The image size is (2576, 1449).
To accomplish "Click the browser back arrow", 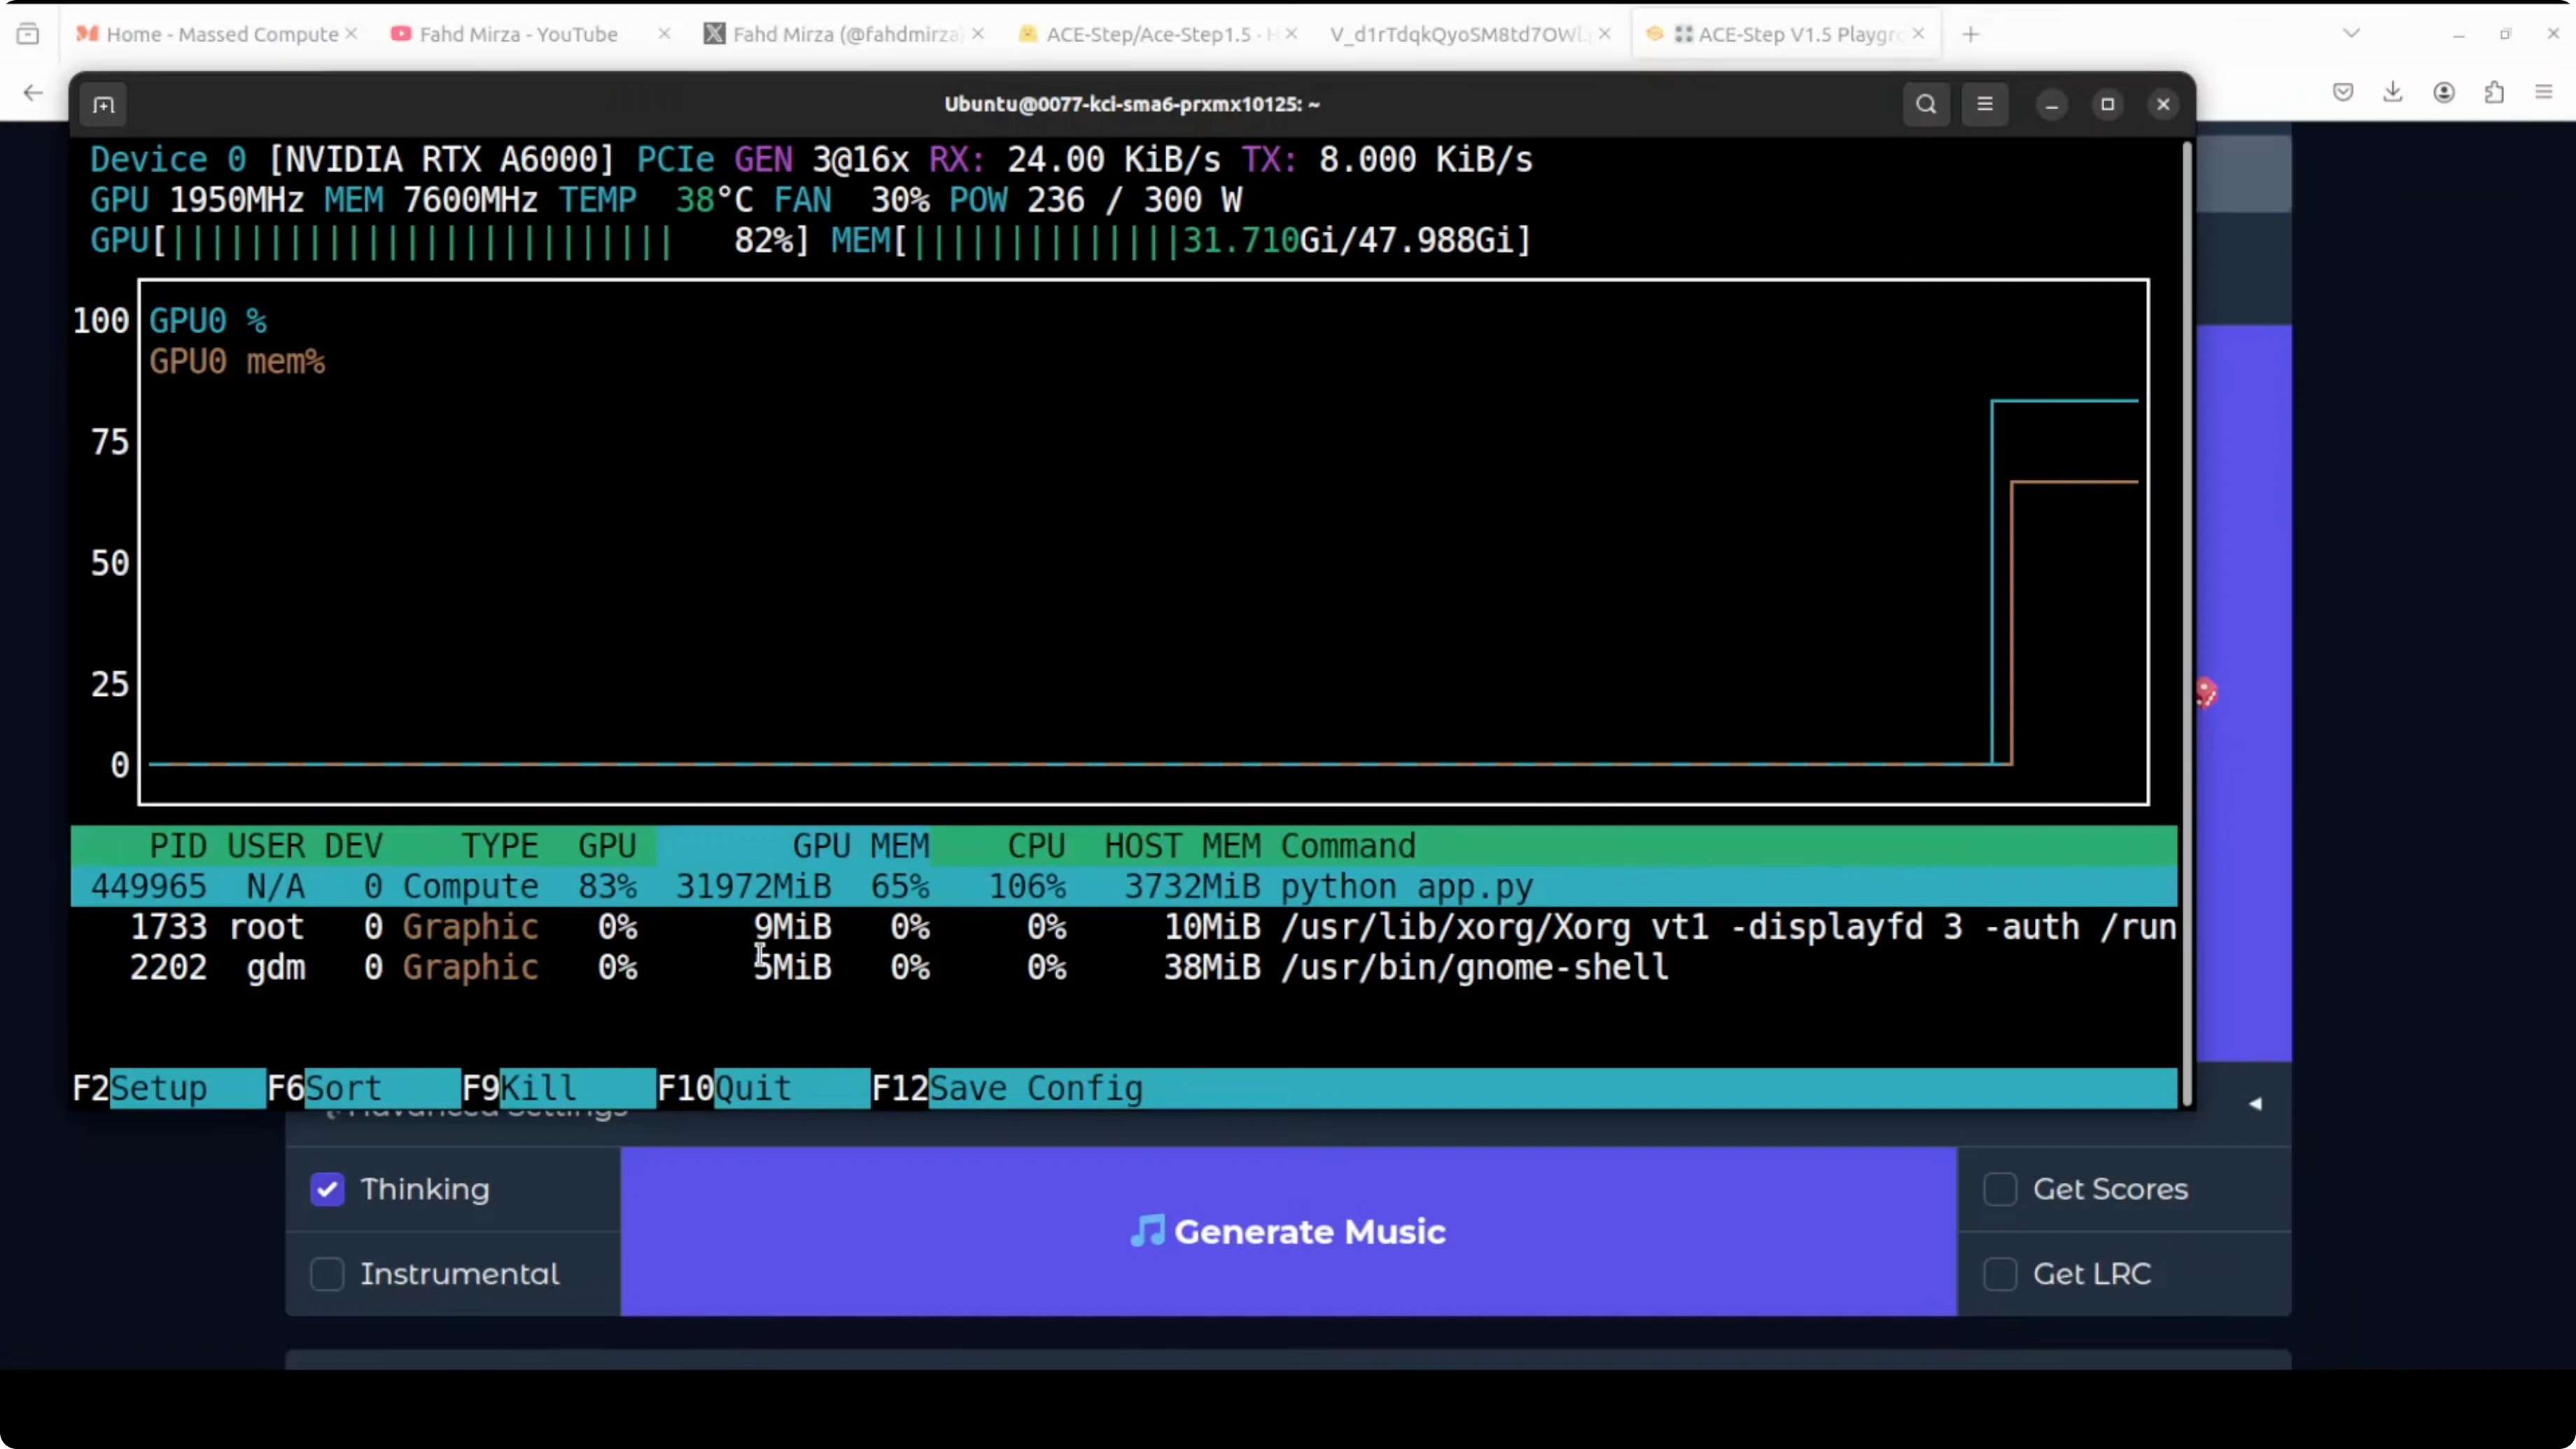I will pos(33,93).
